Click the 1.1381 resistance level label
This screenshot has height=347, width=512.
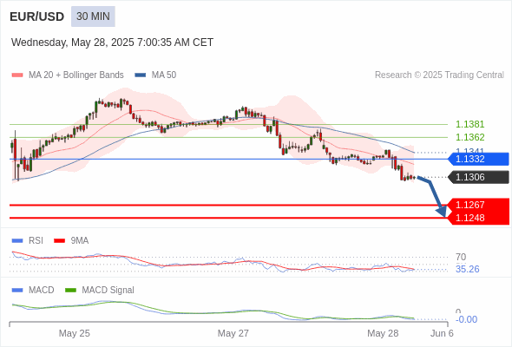(469, 124)
